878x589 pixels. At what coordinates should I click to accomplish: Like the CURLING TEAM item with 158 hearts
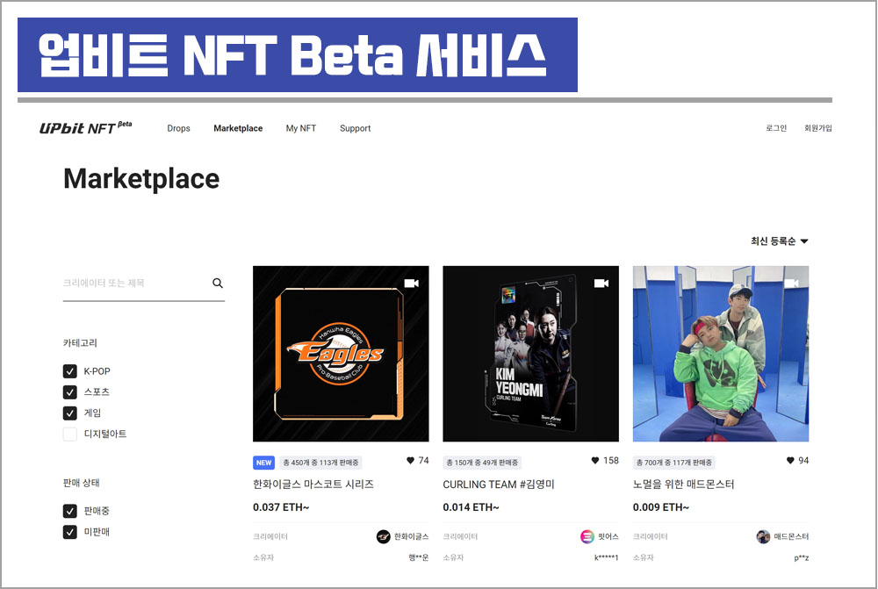[x=595, y=460]
